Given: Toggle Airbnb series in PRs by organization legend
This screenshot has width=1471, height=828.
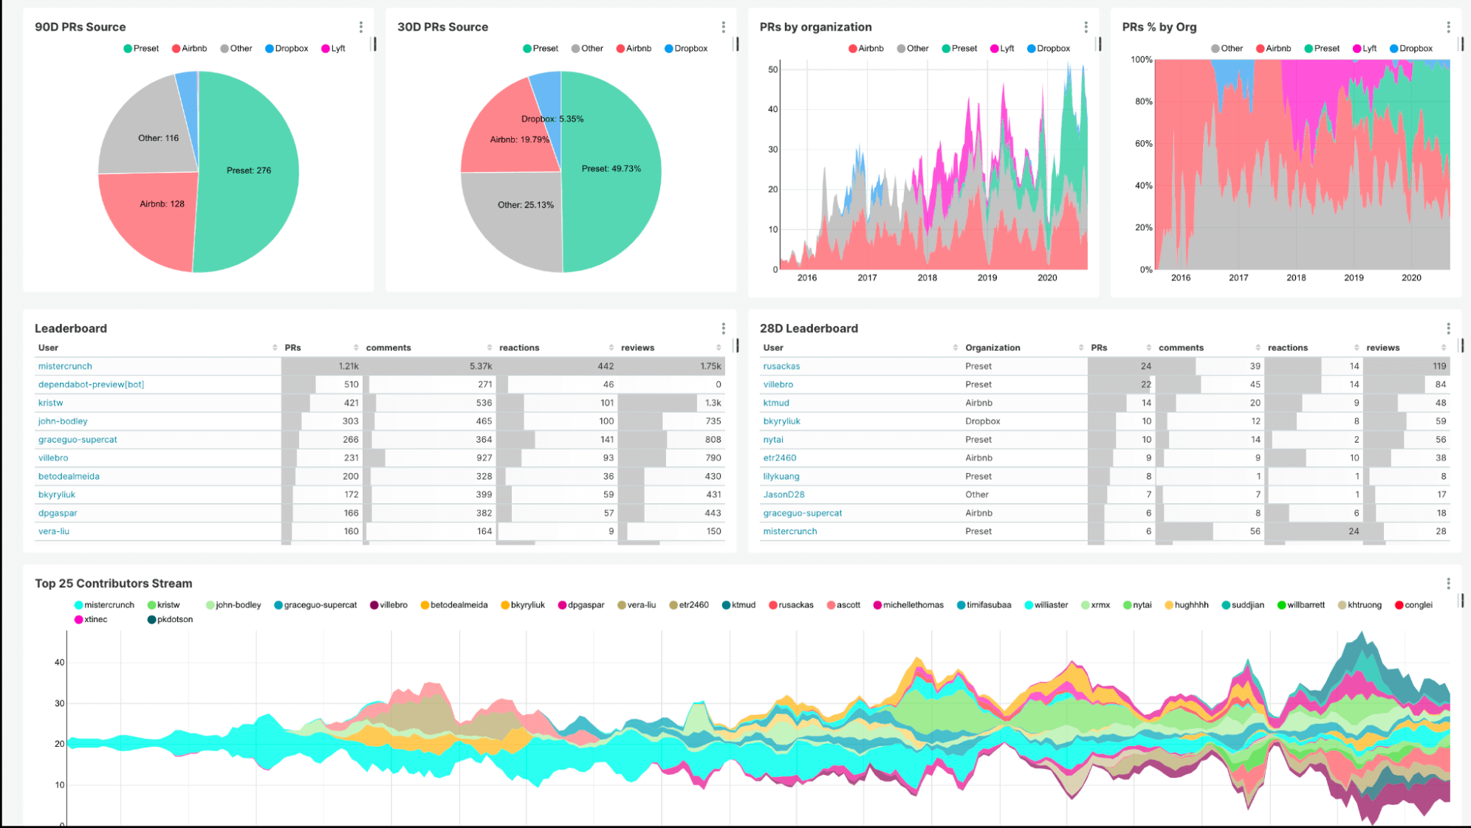Looking at the screenshot, I should pyautogui.click(x=866, y=49).
